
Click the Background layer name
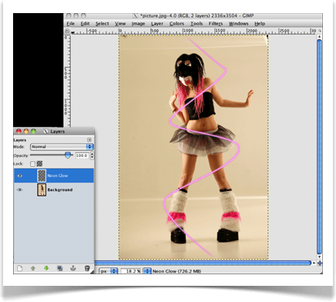(60, 190)
